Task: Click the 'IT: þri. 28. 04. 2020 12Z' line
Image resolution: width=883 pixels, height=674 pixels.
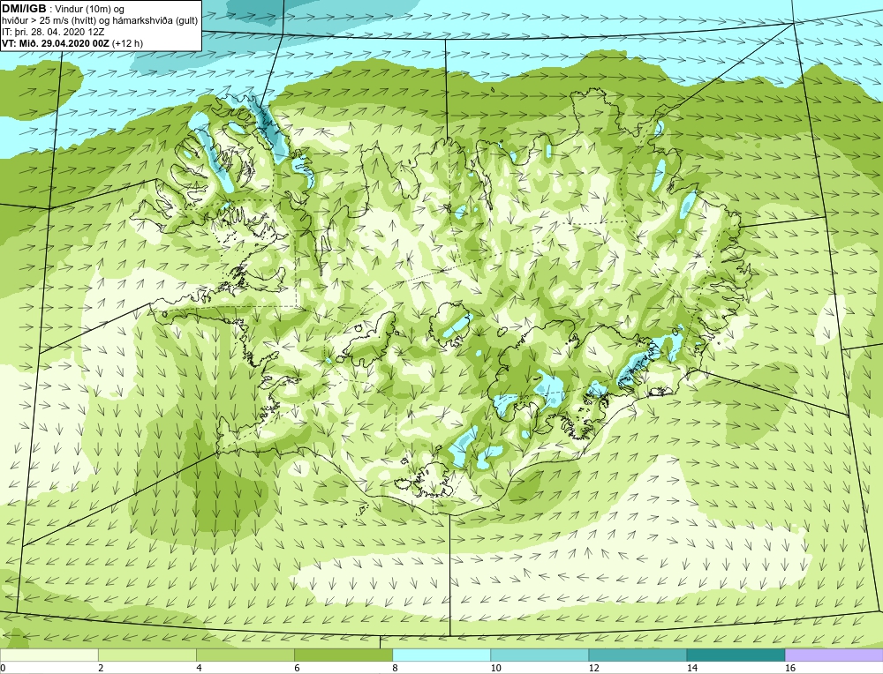Action: tap(53, 32)
